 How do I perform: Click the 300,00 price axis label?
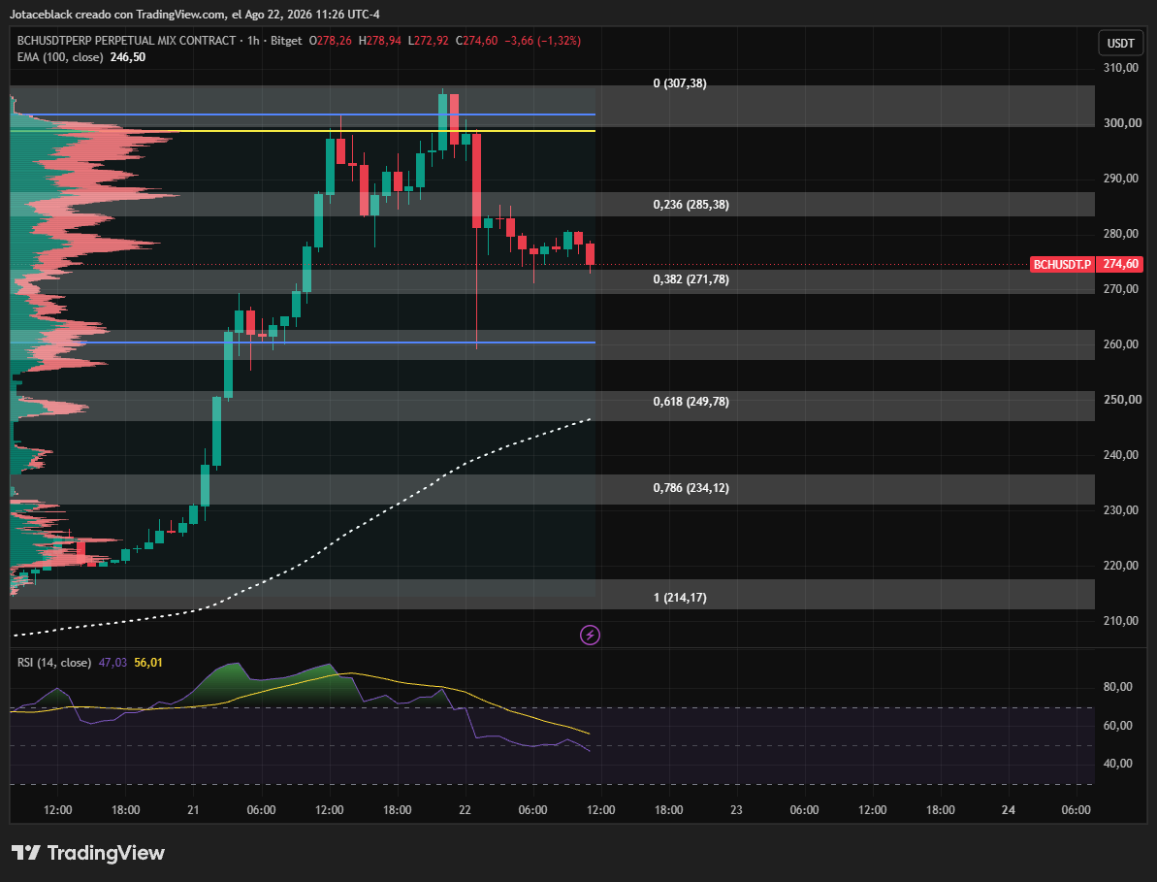coord(1120,123)
